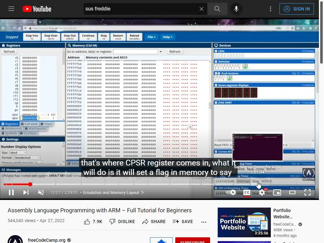Toggle autoplay switch in player
Image resolution: width=324 pixels, height=243 pixels.
[x=231, y=193]
